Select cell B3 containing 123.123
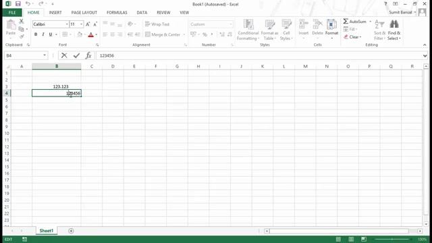This screenshot has width=432, height=243. (x=57, y=86)
